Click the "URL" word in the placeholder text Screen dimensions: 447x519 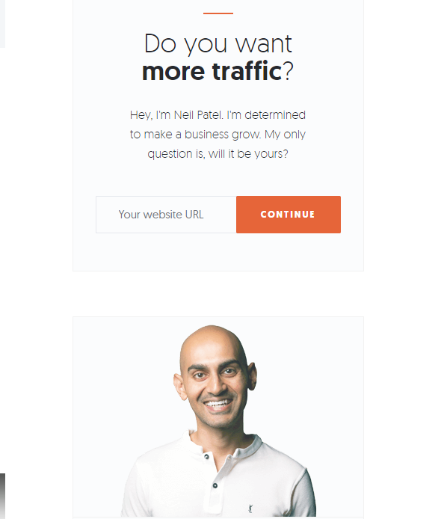click(194, 215)
